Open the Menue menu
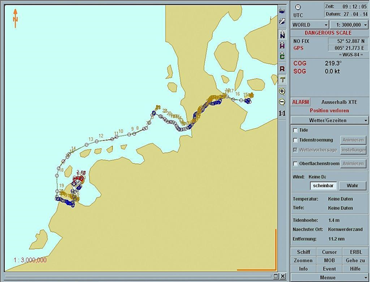 click(x=329, y=277)
